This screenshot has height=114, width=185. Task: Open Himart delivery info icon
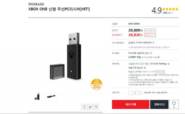[x=168, y=64]
